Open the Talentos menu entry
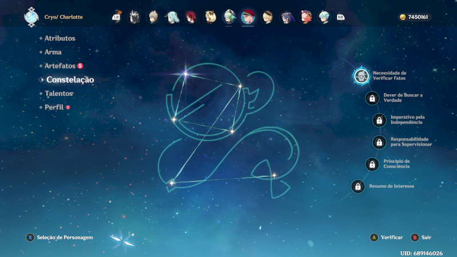 point(59,93)
